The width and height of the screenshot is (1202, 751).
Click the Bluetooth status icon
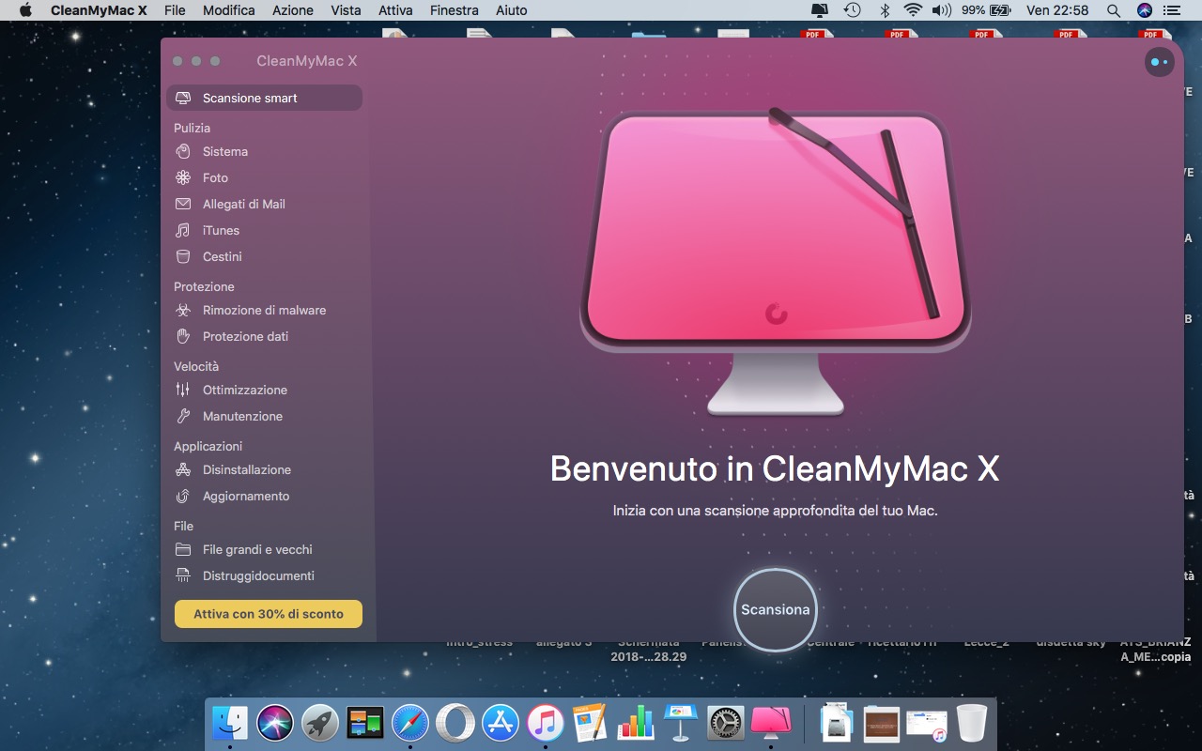tap(884, 10)
